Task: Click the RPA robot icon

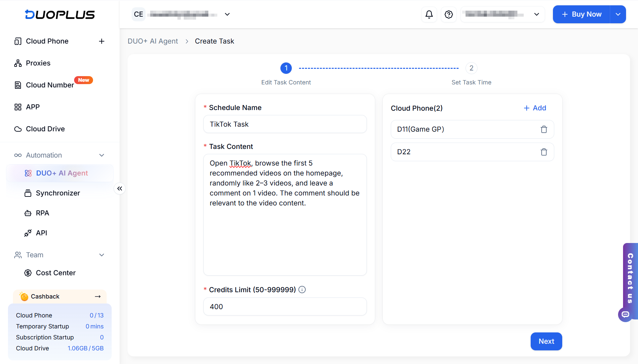Action: tap(28, 213)
